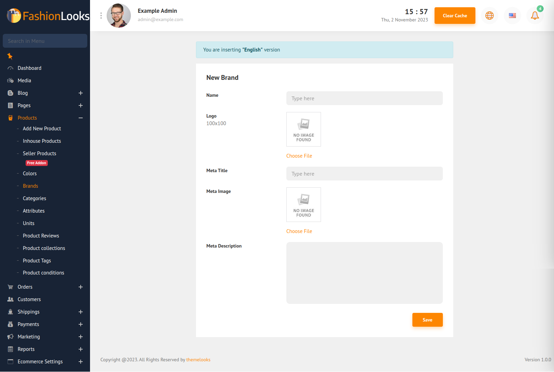
Task: Click the Dashboard gauge icon
Action: [x=10, y=68]
